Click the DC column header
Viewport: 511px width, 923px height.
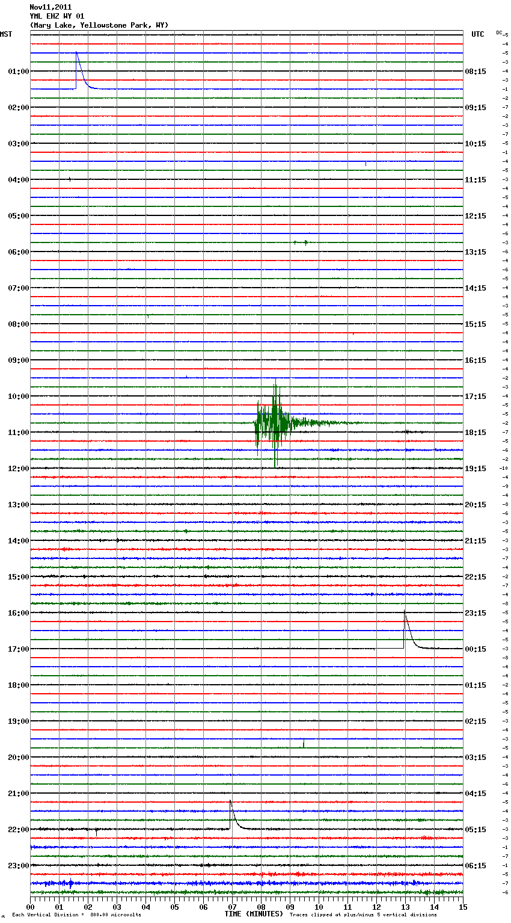click(499, 32)
